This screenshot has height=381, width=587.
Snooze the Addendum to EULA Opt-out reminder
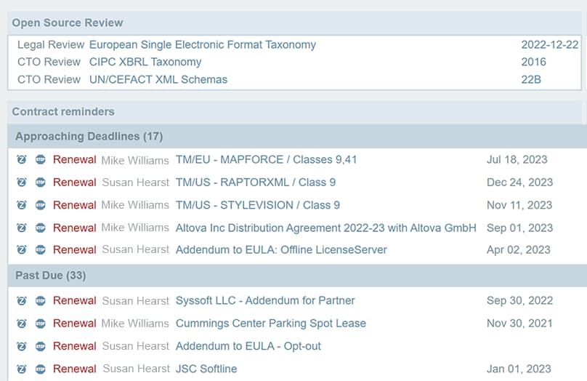[x=22, y=346]
